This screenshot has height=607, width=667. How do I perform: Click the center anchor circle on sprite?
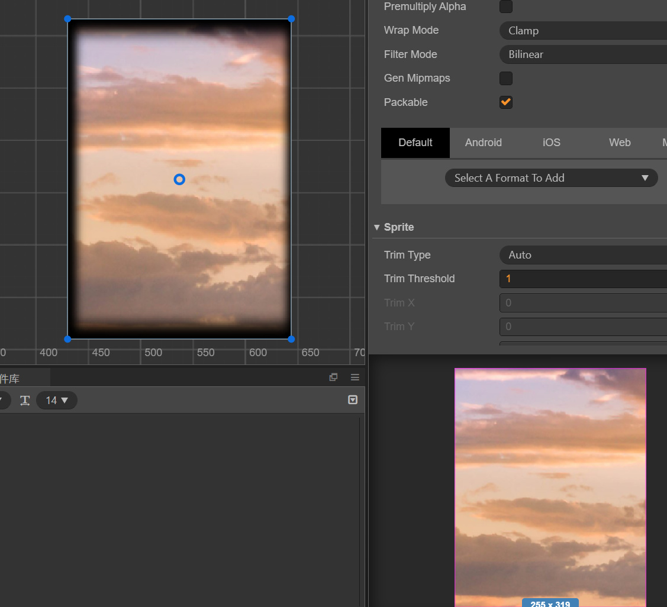179,179
